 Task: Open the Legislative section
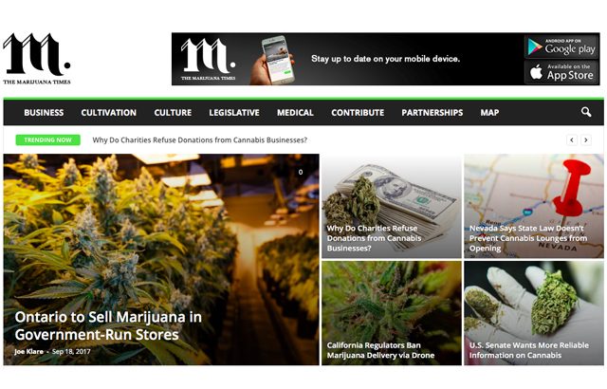click(234, 113)
